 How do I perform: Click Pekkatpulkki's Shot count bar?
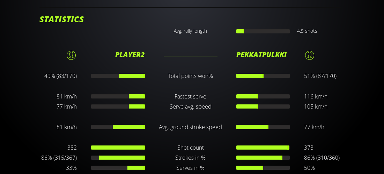263,148
